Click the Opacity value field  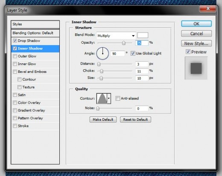[x=142, y=43]
